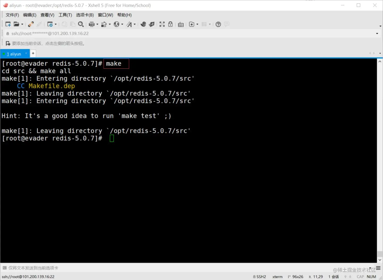Expand the Print dropdown arrow
Screen dimensions: 383x280
point(97,24)
